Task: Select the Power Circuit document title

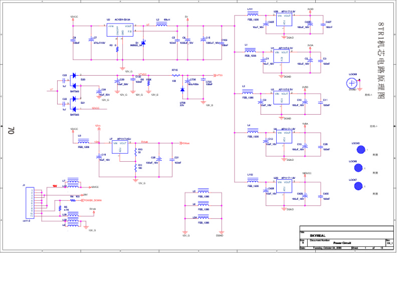Action: pos(342,243)
